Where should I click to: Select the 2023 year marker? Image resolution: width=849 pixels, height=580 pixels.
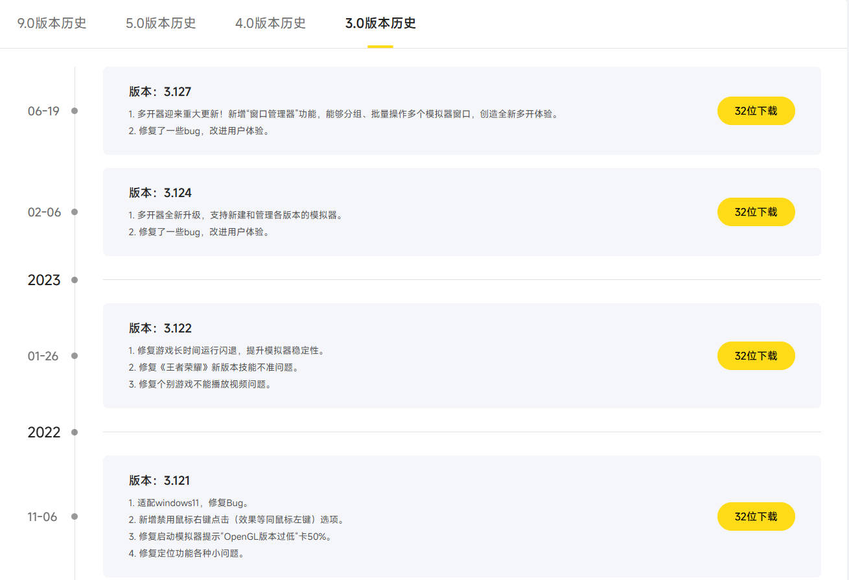click(x=43, y=280)
